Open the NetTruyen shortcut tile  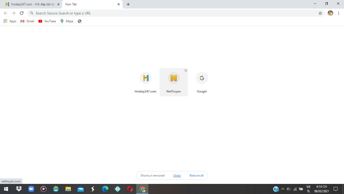click(174, 82)
